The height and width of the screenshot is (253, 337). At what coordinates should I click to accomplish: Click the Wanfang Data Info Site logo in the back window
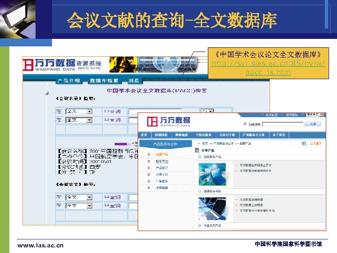point(62,65)
